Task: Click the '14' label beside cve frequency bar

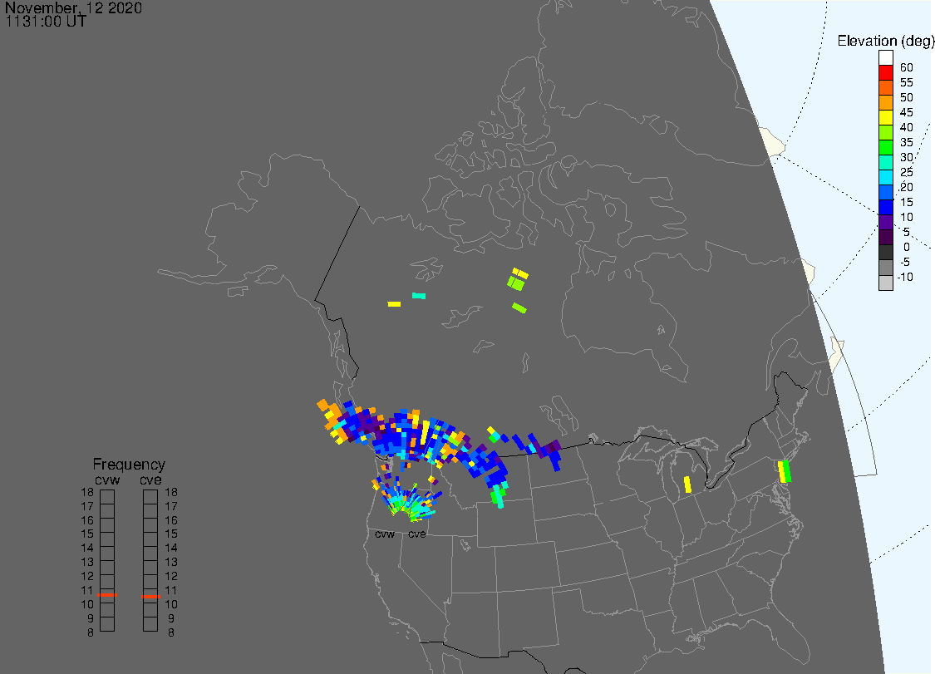Action: click(x=171, y=548)
